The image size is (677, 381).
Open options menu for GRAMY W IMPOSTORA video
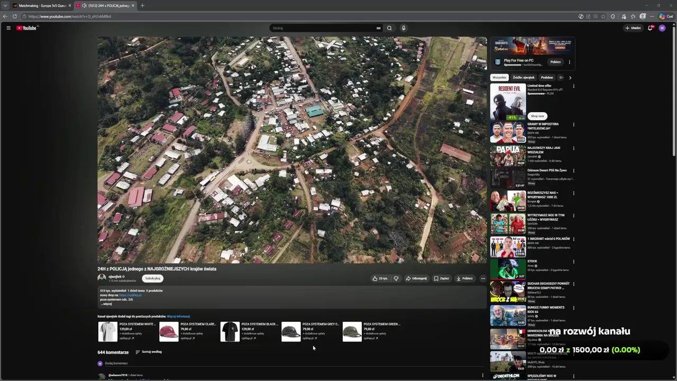[573, 125]
